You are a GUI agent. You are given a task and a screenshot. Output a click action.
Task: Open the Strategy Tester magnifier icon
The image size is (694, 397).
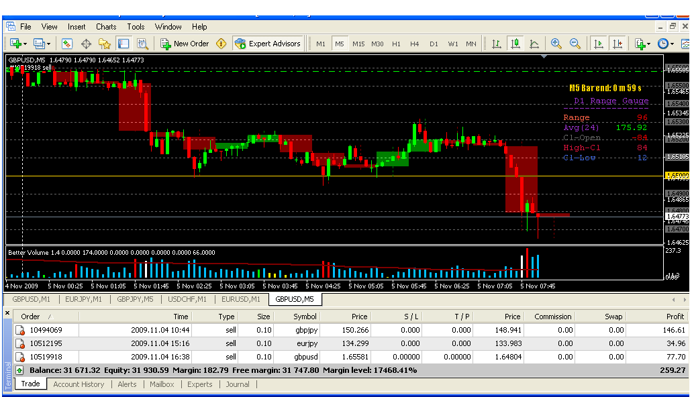[142, 44]
